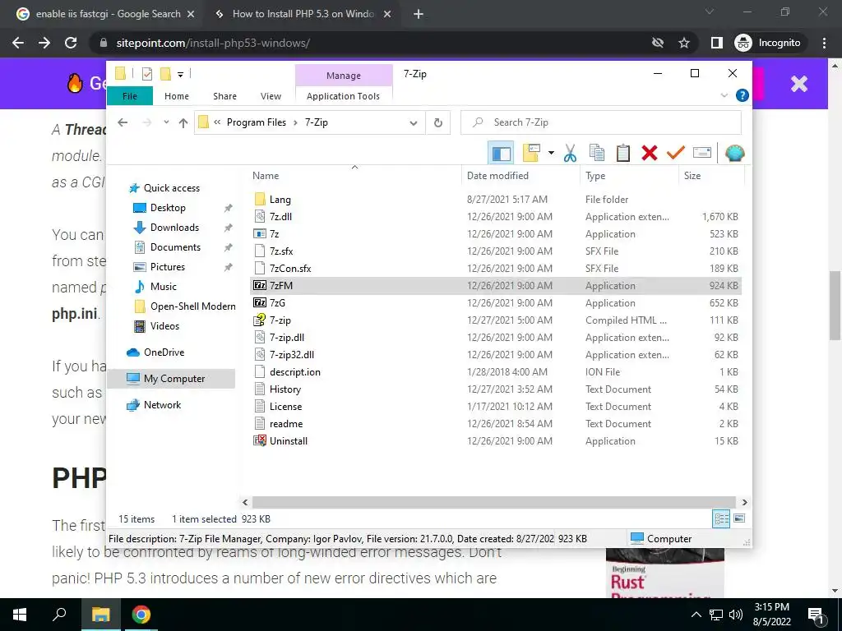Click the refresh button beside address bar
The width and height of the screenshot is (842, 631).
click(x=438, y=123)
